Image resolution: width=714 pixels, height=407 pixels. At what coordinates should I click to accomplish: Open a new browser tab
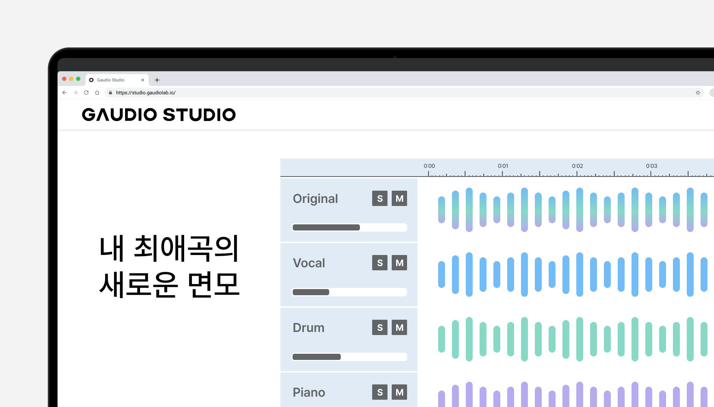pyautogui.click(x=157, y=80)
